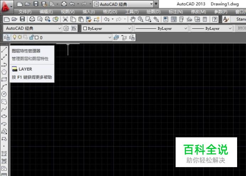This screenshot has width=246, height=176.
Task: Open the Properties palette icon
Action: (x=166, y=20)
